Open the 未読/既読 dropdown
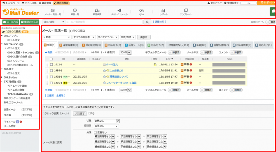This screenshot has height=152, width=276. (x=128, y=37)
